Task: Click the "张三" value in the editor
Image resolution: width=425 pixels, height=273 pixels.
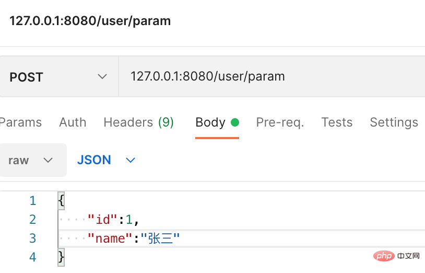Action: [x=160, y=238]
